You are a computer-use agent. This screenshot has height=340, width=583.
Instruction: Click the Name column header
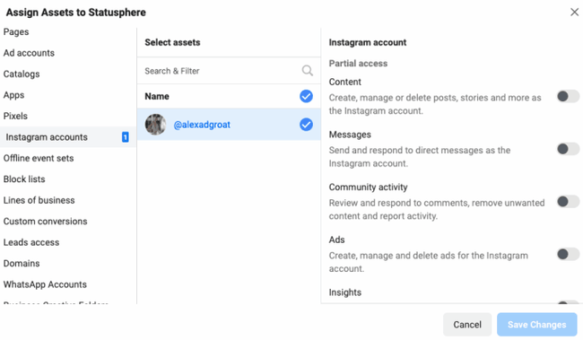(157, 96)
